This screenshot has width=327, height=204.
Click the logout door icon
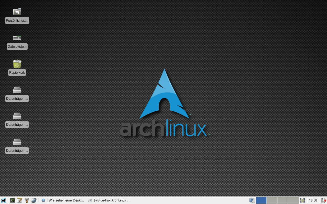[323, 200]
